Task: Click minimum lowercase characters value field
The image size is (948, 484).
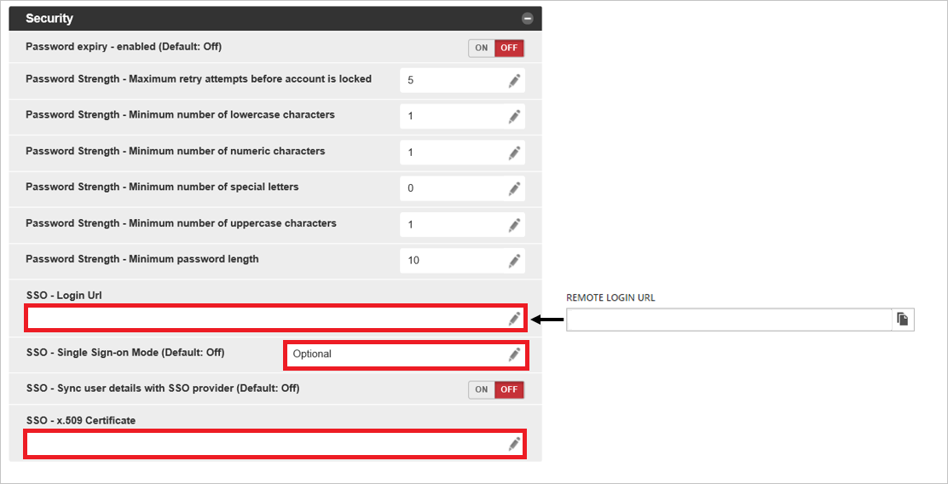Action: point(463,116)
